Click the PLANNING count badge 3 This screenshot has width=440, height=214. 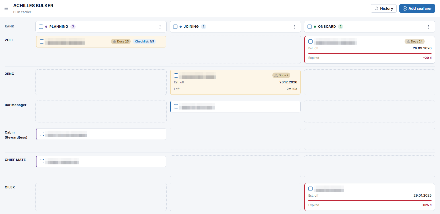pos(73,27)
